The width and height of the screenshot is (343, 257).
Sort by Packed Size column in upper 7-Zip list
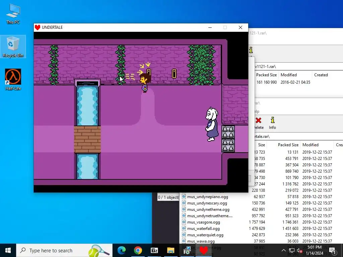tap(266, 75)
